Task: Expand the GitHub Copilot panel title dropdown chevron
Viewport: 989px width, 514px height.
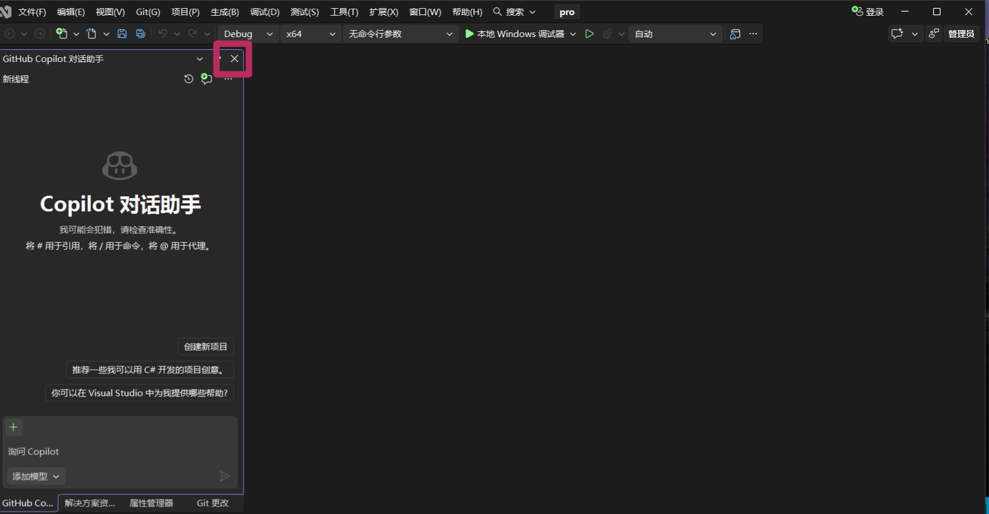Action: 199,59
